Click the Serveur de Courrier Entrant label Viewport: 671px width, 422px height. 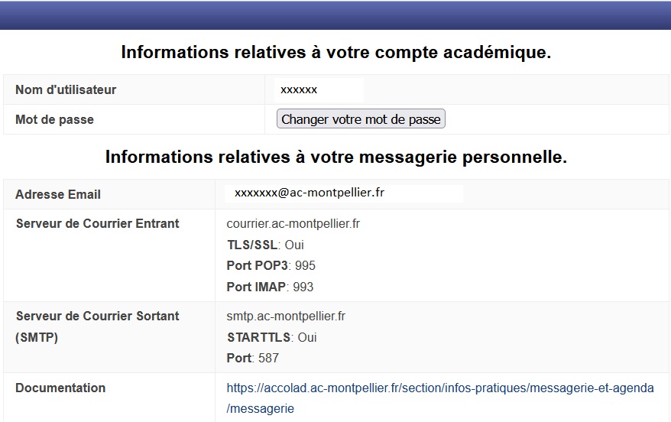point(97,224)
